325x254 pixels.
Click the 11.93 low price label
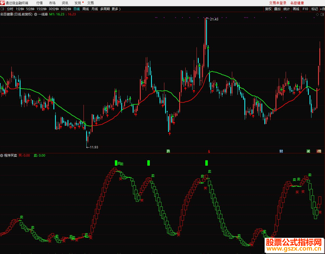pos(94,147)
